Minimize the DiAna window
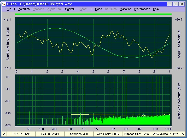 pyautogui.click(x=170, y=4)
